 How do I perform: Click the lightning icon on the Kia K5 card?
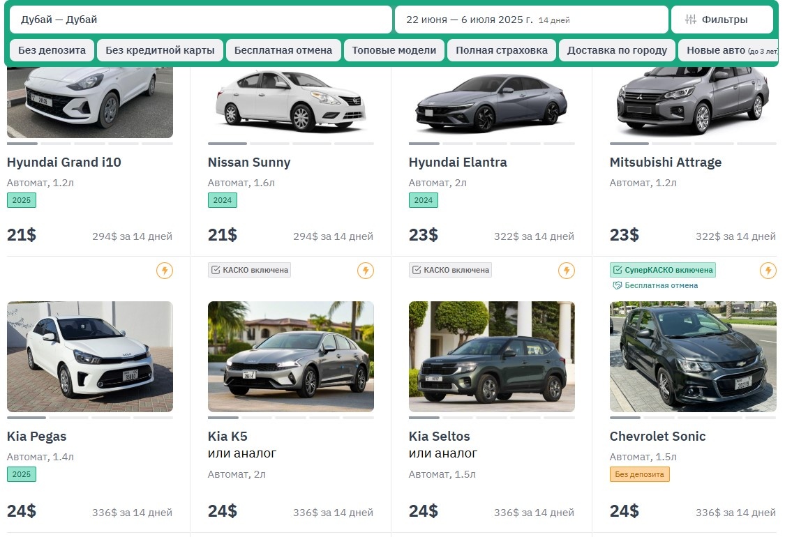pos(366,271)
